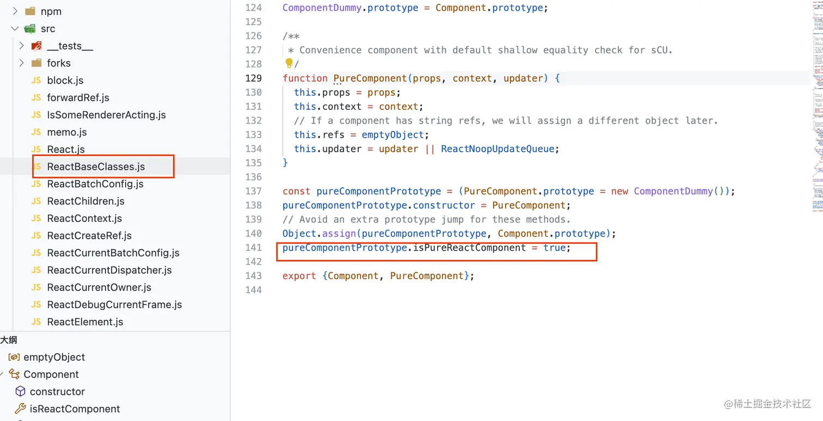Click the JS icon beside IsSomeRendererActing.js
The image size is (823, 421).
click(x=36, y=115)
